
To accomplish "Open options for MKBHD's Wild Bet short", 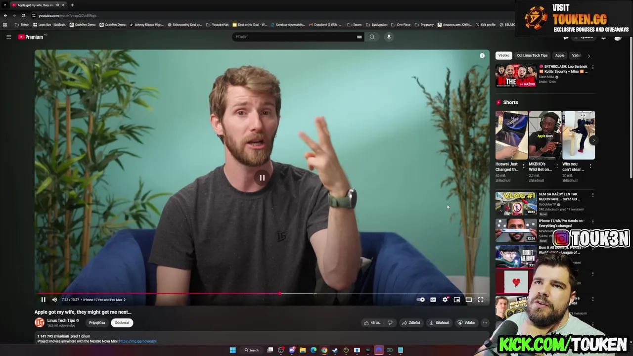I will click(x=557, y=166).
